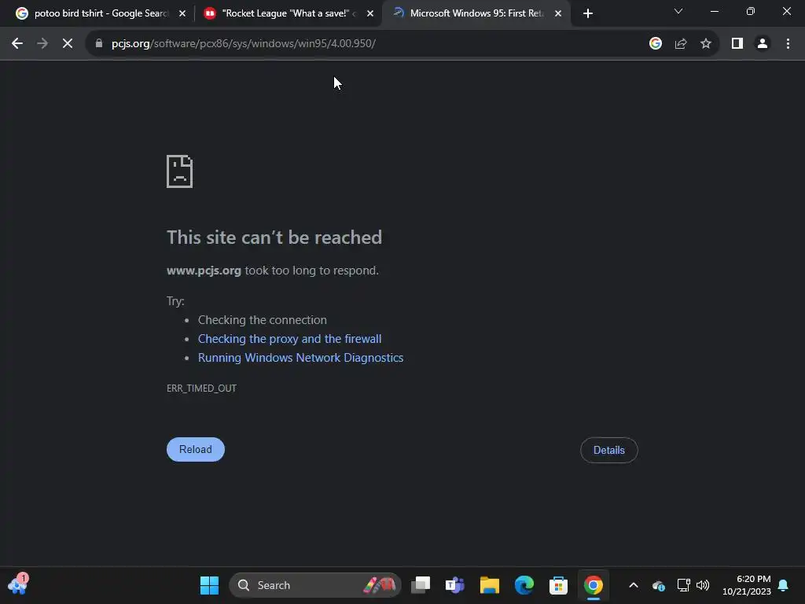This screenshot has width=805, height=604.
Task: Open Checking the proxy and the firewall link
Action: click(x=289, y=339)
